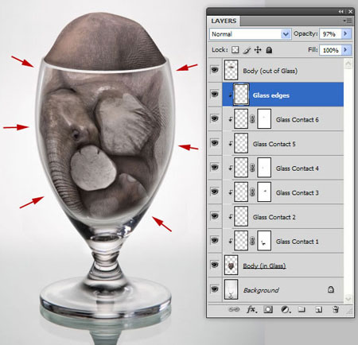Image resolution: width=358 pixels, height=345 pixels.
Task: Select the Glass Contact 6 layer name
Action: [x=297, y=119]
